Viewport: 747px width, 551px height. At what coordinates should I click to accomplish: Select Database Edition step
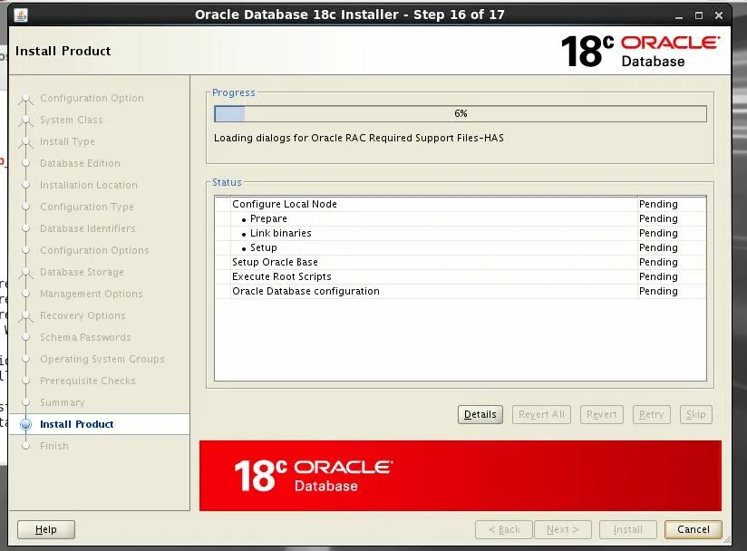click(x=80, y=163)
